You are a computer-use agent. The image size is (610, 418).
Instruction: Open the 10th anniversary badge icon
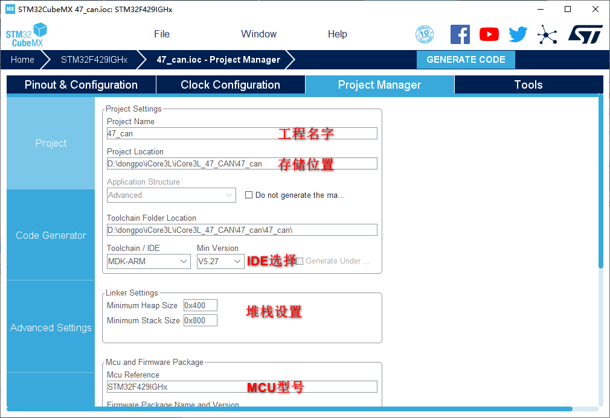click(425, 34)
